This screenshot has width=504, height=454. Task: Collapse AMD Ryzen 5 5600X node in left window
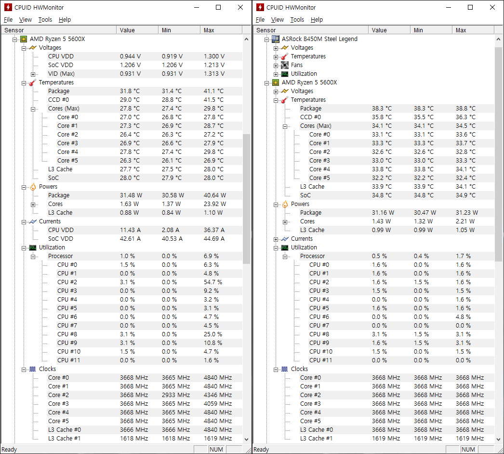point(14,40)
